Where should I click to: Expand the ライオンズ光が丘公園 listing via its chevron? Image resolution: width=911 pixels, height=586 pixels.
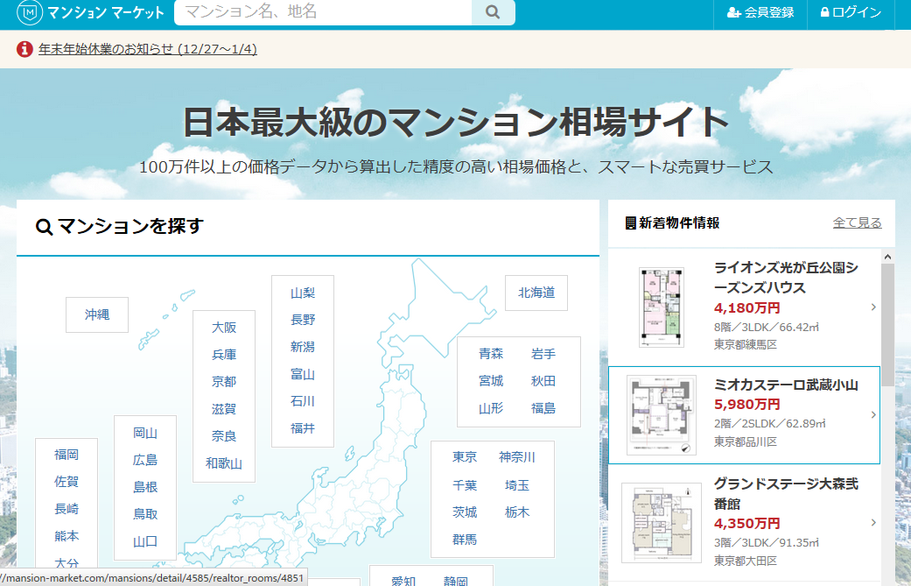point(872,306)
